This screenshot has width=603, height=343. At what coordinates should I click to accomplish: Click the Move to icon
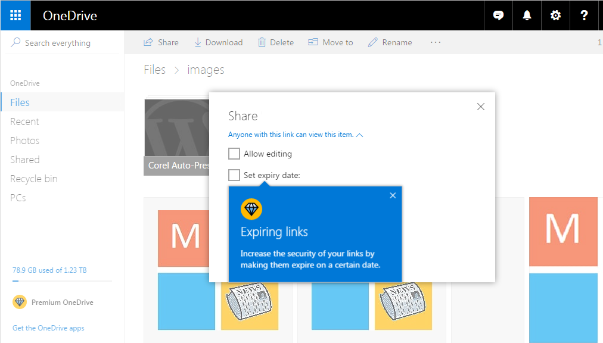(x=313, y=42)
